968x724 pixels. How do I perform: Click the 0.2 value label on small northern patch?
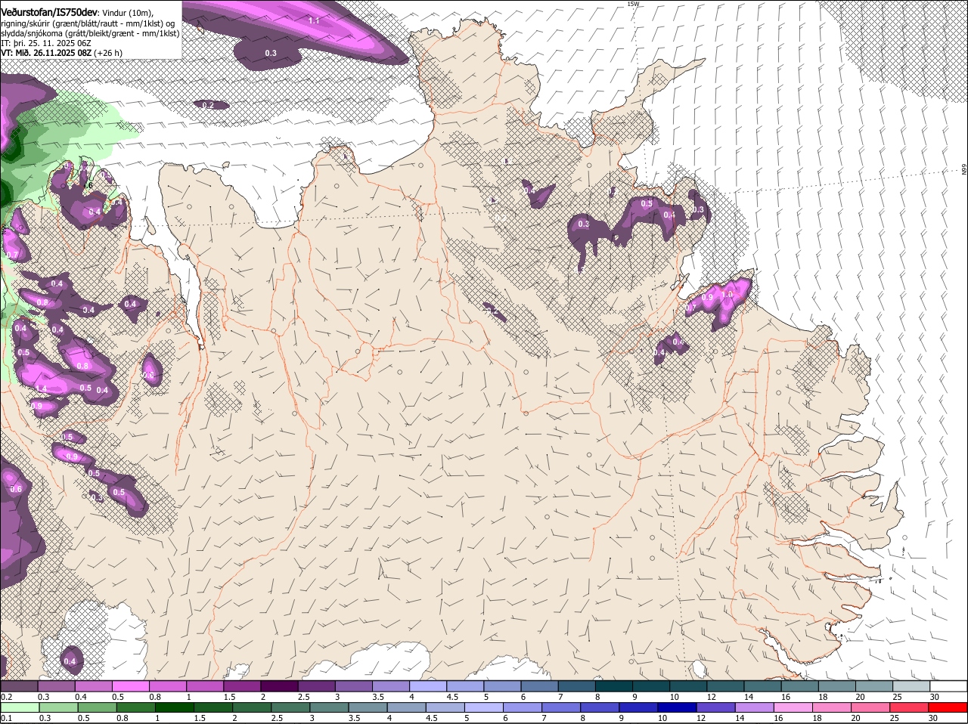click(x=209, y=105)
